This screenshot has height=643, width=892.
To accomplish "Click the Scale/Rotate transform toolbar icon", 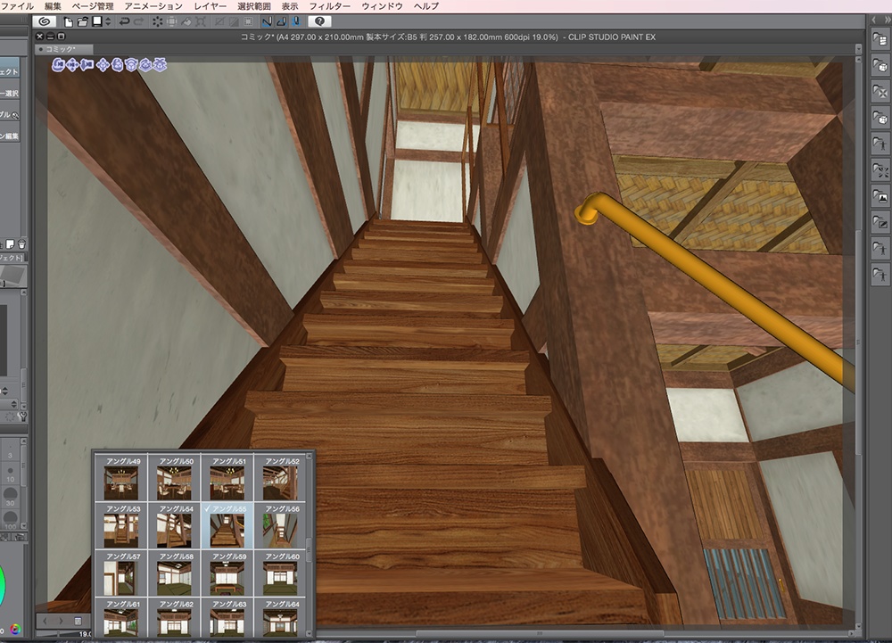I will (200, 21).
